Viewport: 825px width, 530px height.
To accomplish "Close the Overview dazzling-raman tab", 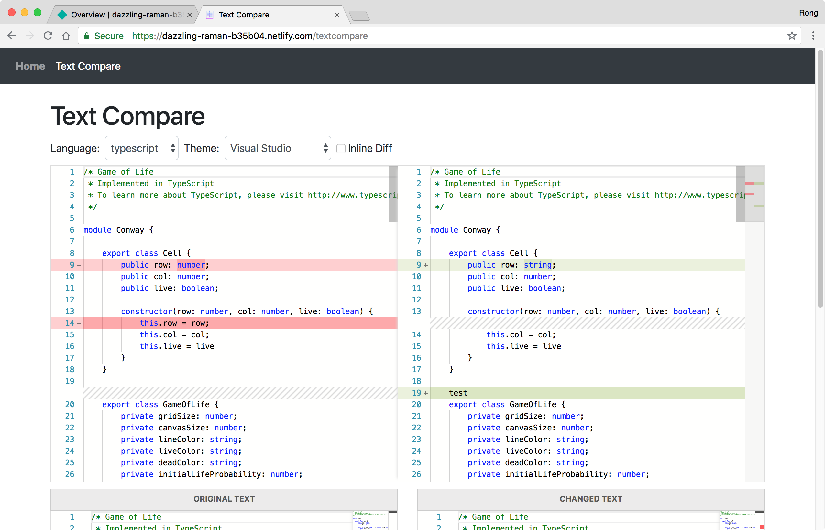I will (190, 15).
